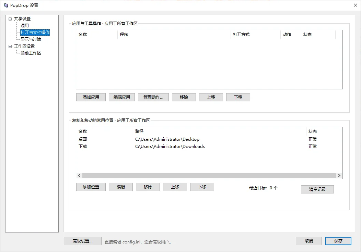Click 上移 button under the apps list

tap(211, 97)
